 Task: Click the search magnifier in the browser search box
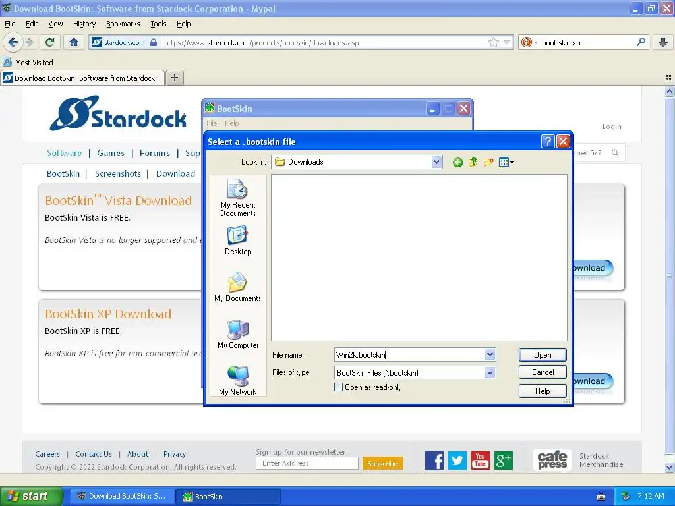[x=641, y=42]
